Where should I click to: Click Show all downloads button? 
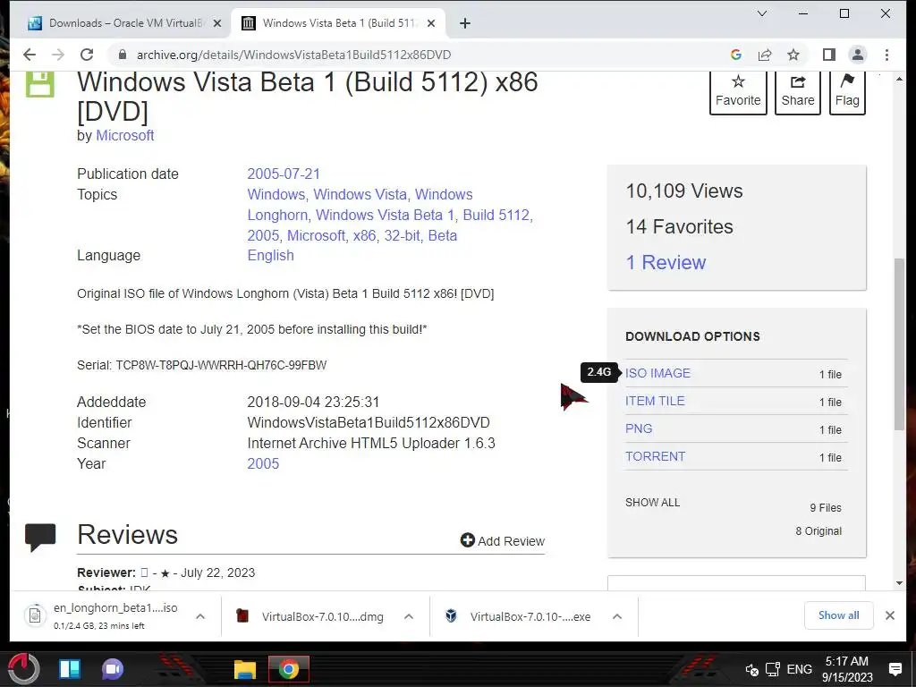(x=838, y=615)
